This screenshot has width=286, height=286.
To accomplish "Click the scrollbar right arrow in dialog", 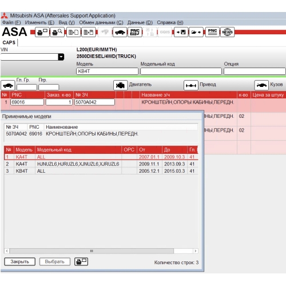I will pos(195,251).
